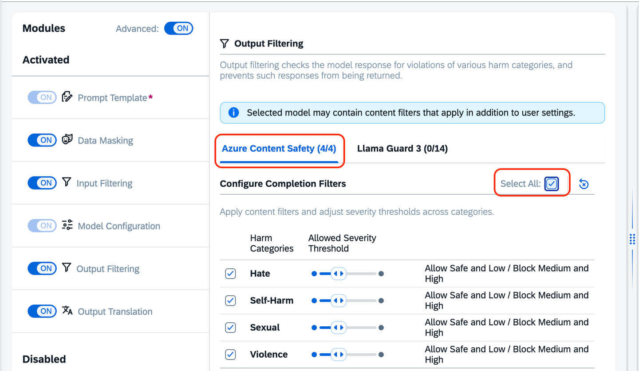Viewport: 639px width, 371px height.
Task: Click the vertical splitter dots handle
Action: [x=632, y=239]
